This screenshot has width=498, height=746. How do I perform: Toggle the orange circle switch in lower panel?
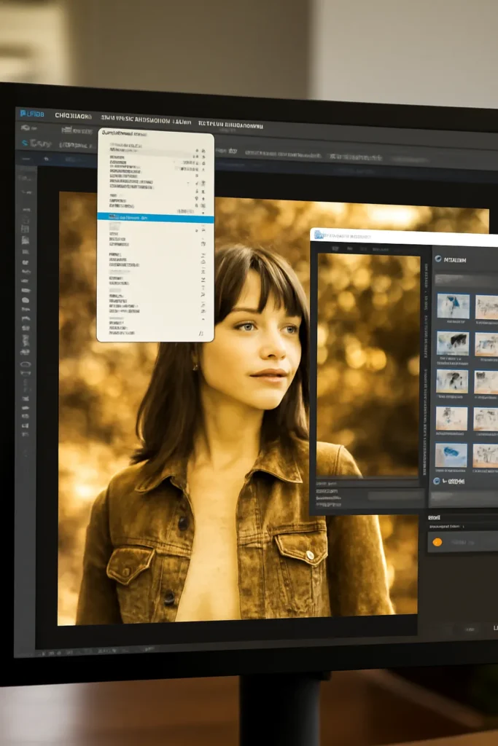(437, 542)
